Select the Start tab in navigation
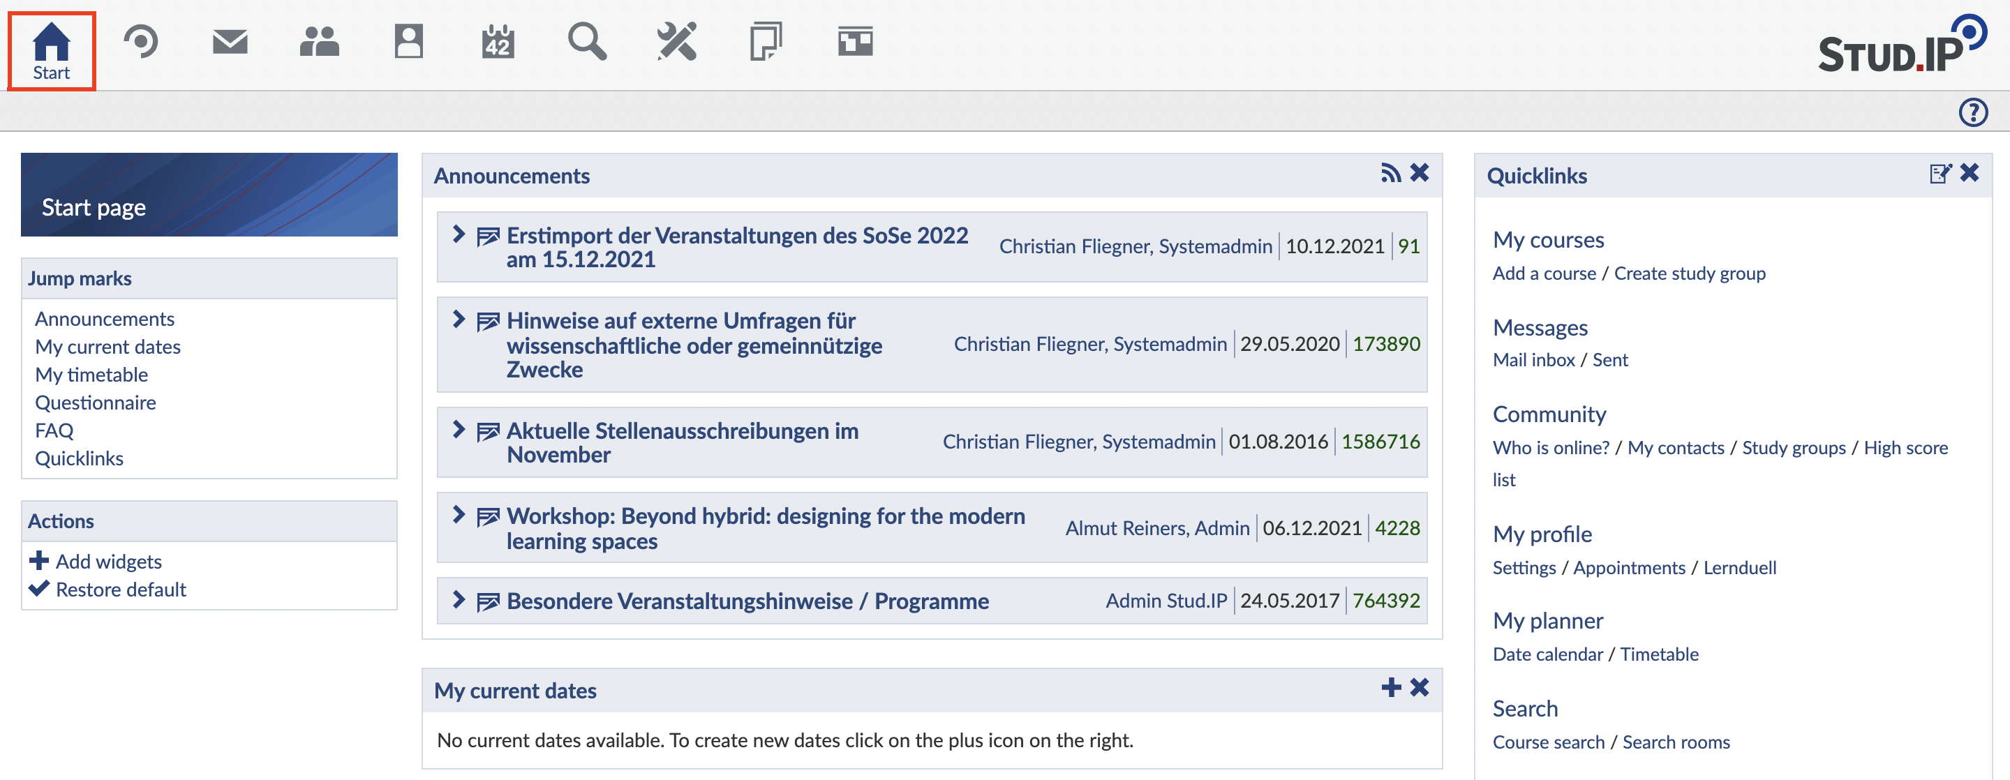 [x=52, y=51]
